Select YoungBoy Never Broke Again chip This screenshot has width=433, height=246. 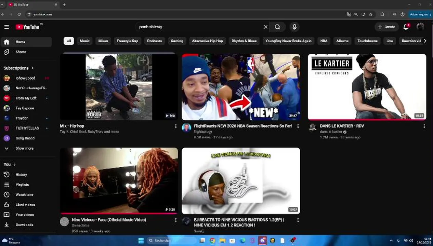tap(288, 41)
